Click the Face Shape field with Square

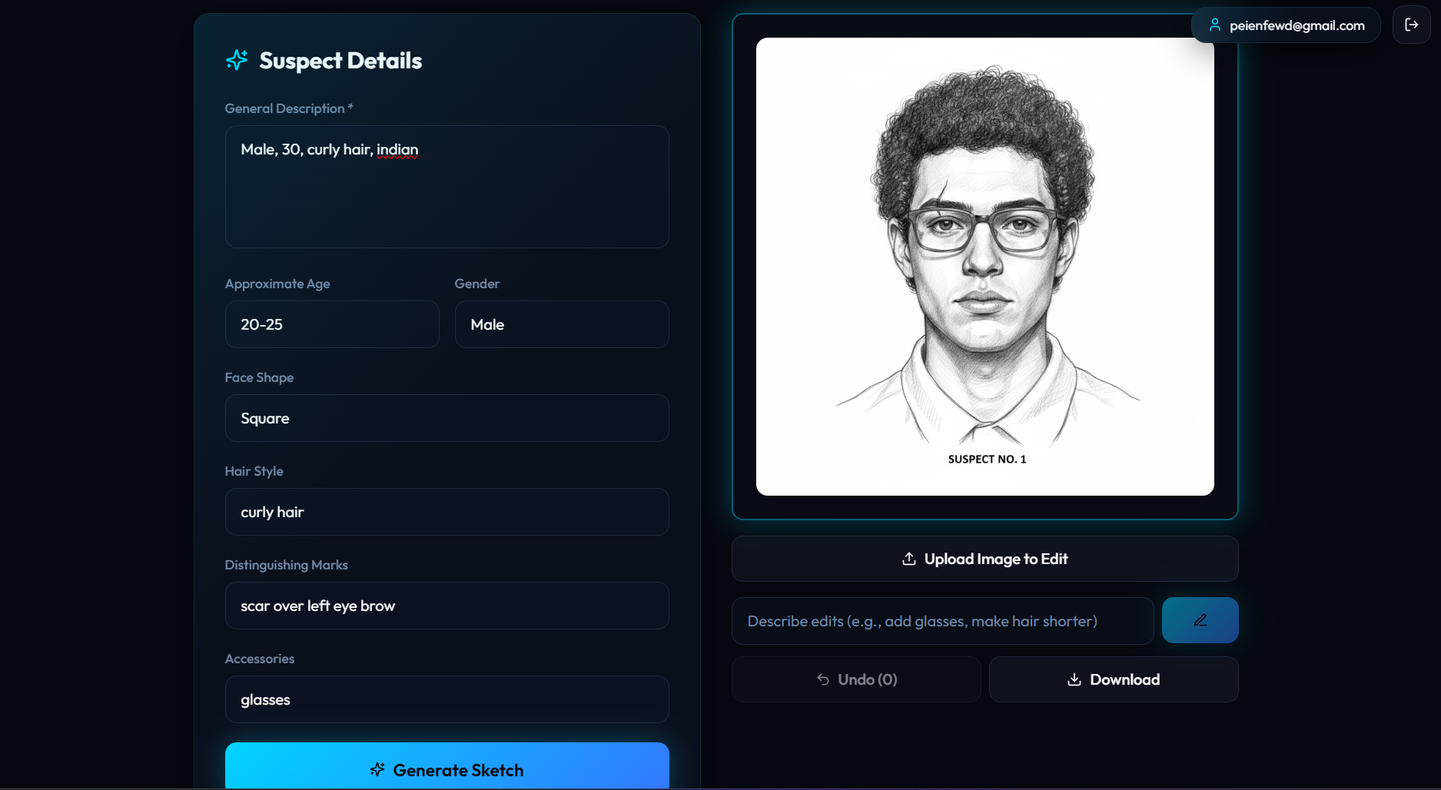click(x=447, y=418)
